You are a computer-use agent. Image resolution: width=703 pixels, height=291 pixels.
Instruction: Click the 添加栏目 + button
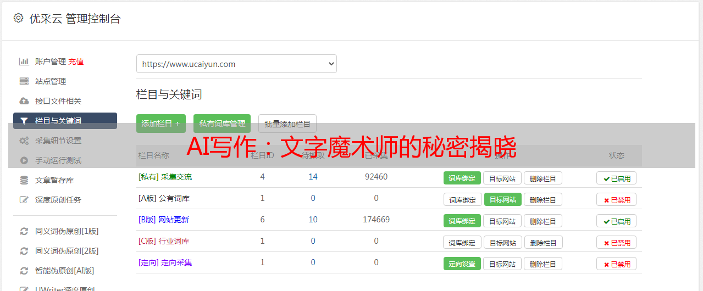[160, 124]
